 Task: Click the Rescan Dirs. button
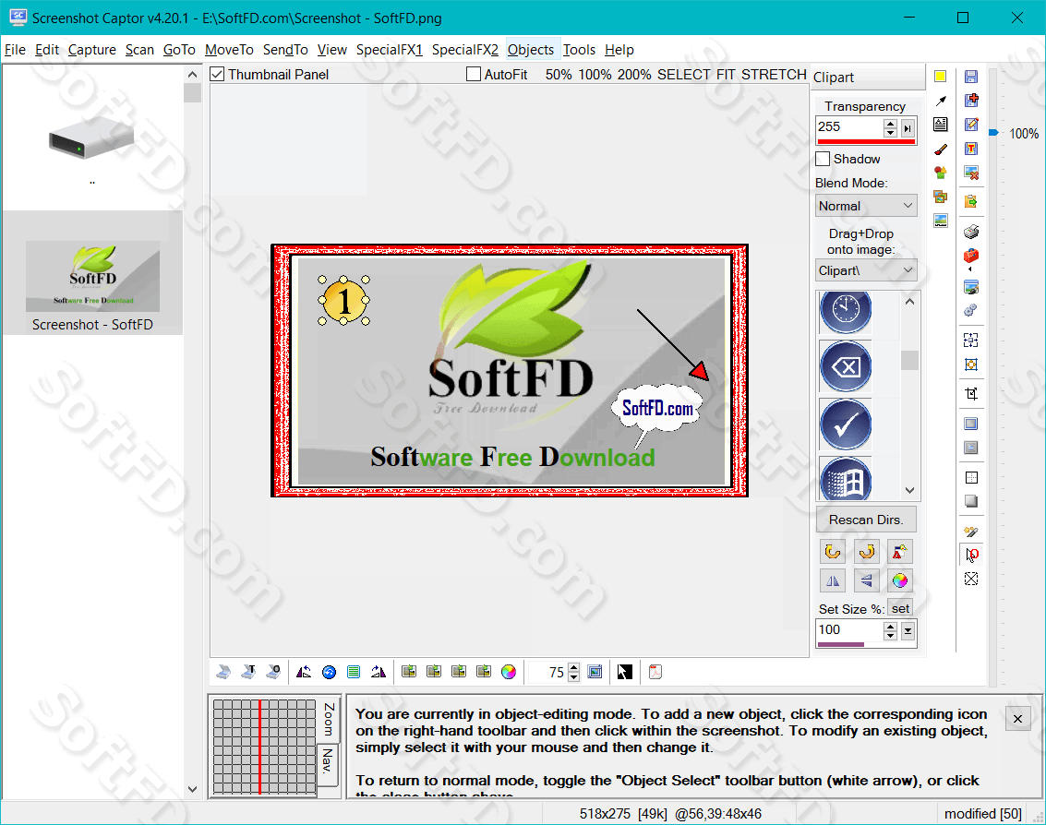pyautogui.click(x=866, y=520)
